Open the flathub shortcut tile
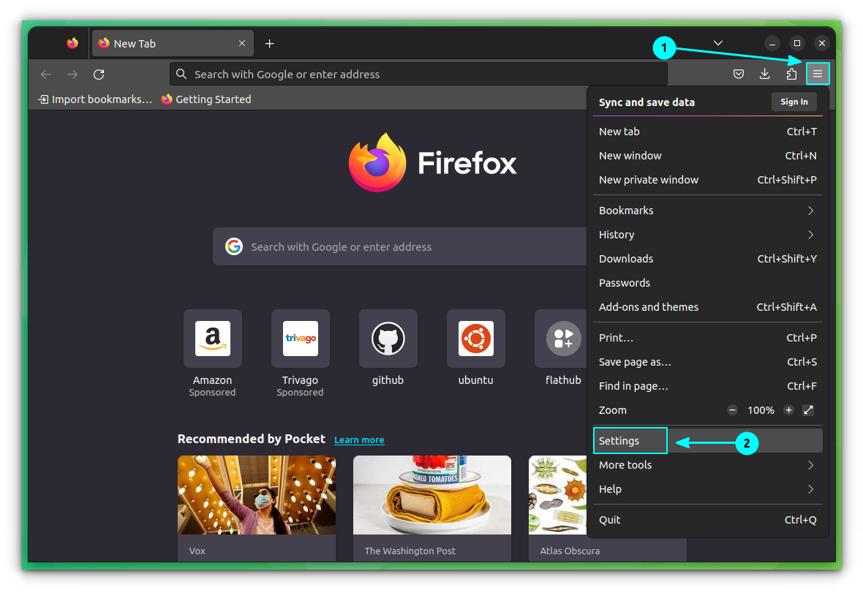863x593 pixels. click(x=563, y=339)
